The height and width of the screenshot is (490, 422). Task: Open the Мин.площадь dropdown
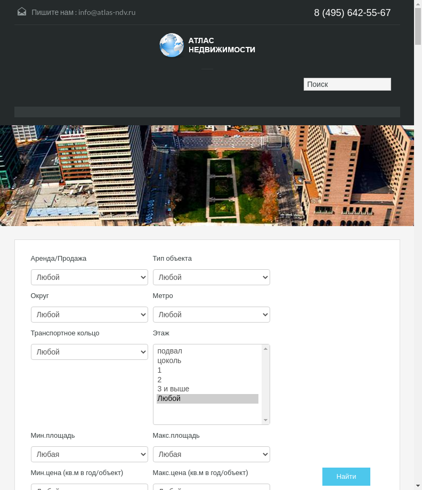click(x=90, y=454)
